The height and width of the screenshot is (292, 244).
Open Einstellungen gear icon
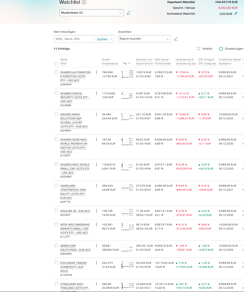(221, 49)
